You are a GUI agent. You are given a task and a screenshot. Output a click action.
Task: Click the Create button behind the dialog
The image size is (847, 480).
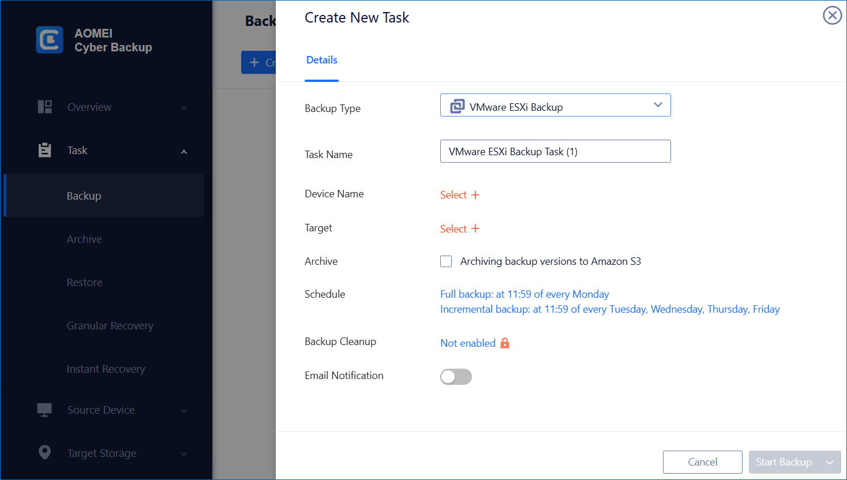point(258,62)
